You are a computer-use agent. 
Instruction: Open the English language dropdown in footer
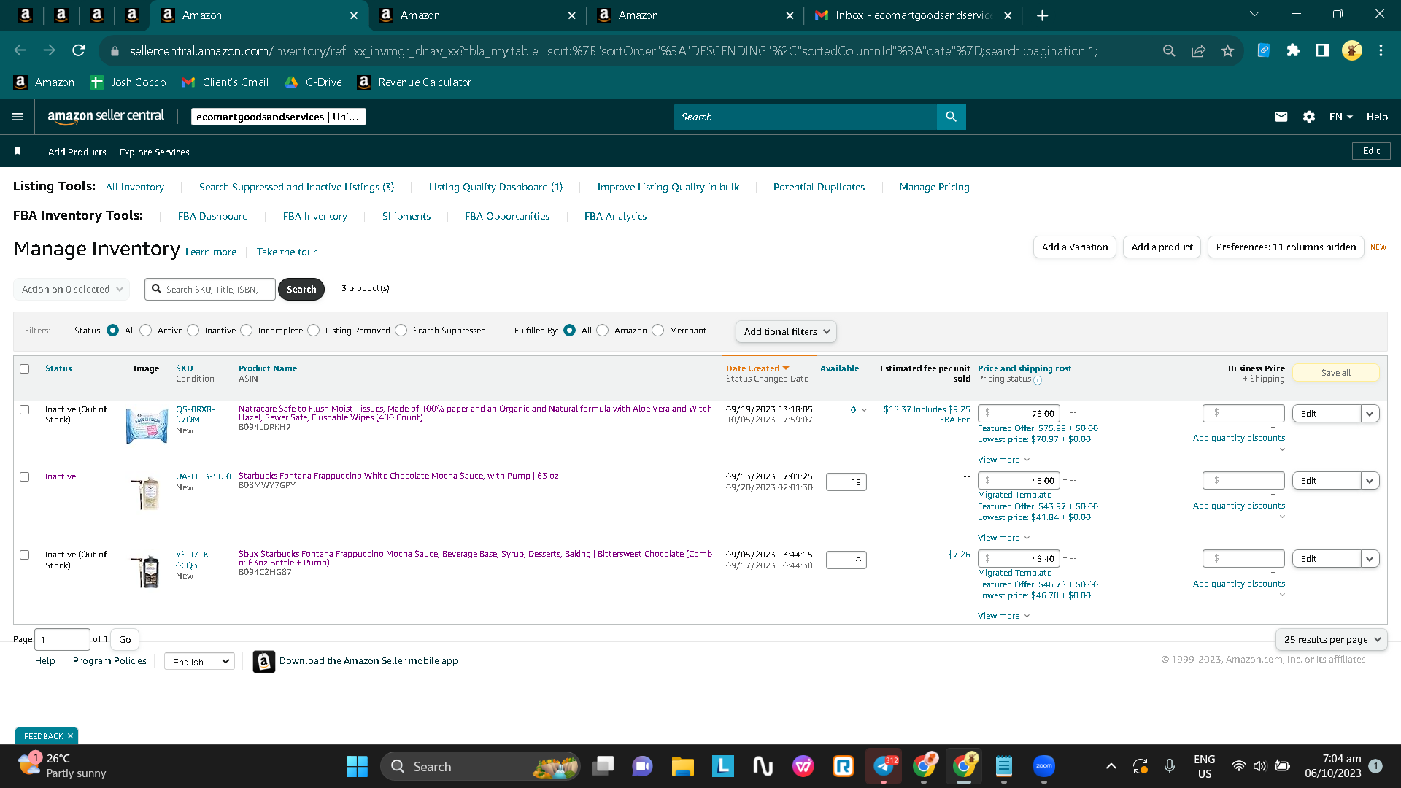[x=199, y=662]
